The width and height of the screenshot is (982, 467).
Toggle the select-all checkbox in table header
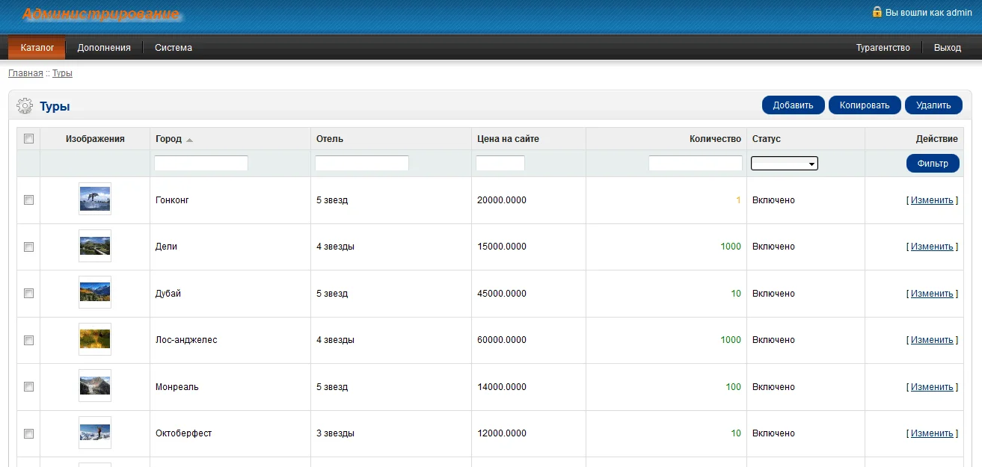[29, 138]
